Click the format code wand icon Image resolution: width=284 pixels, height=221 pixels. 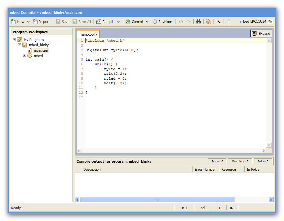pos(219,22)
